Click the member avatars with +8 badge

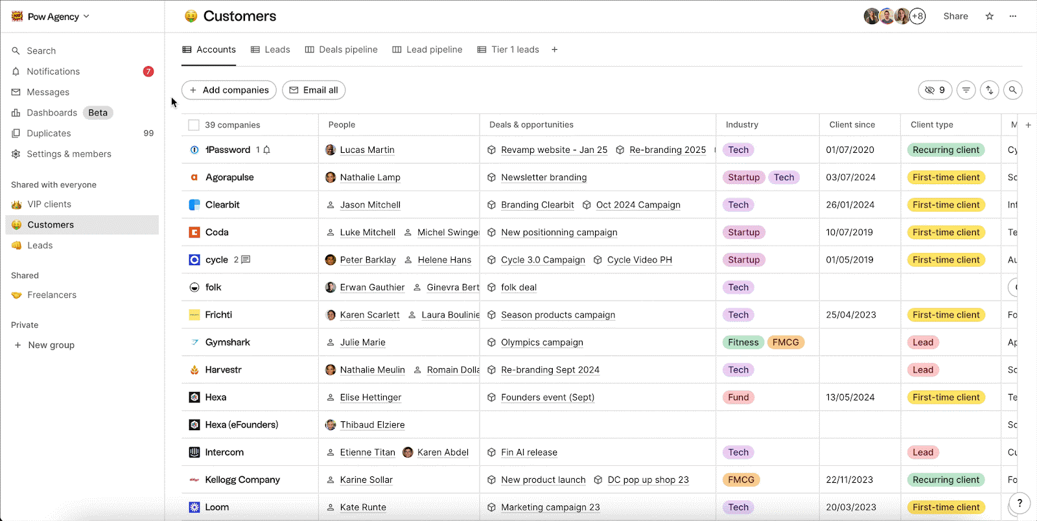(894, 16)
